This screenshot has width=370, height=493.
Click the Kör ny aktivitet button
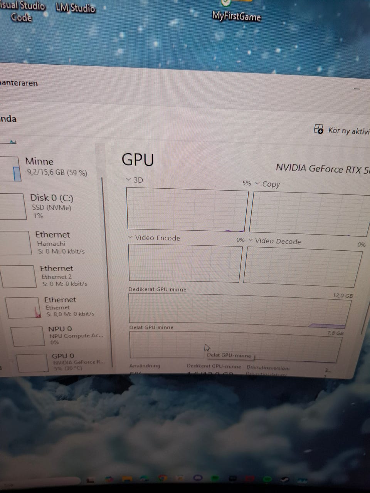342,130
